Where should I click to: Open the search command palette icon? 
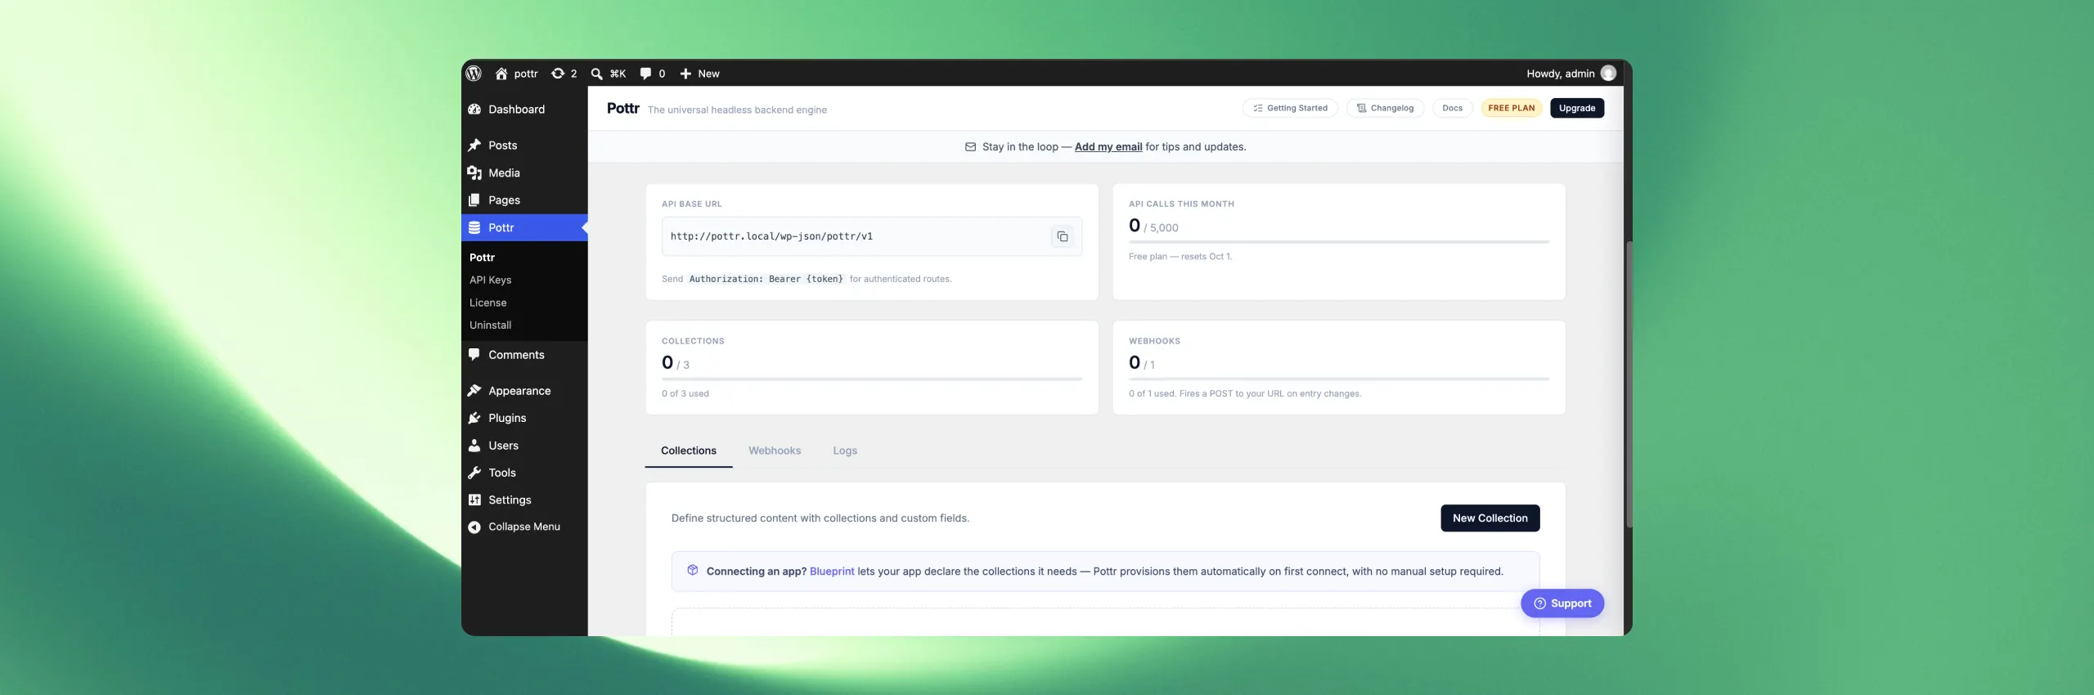[597, 74]
